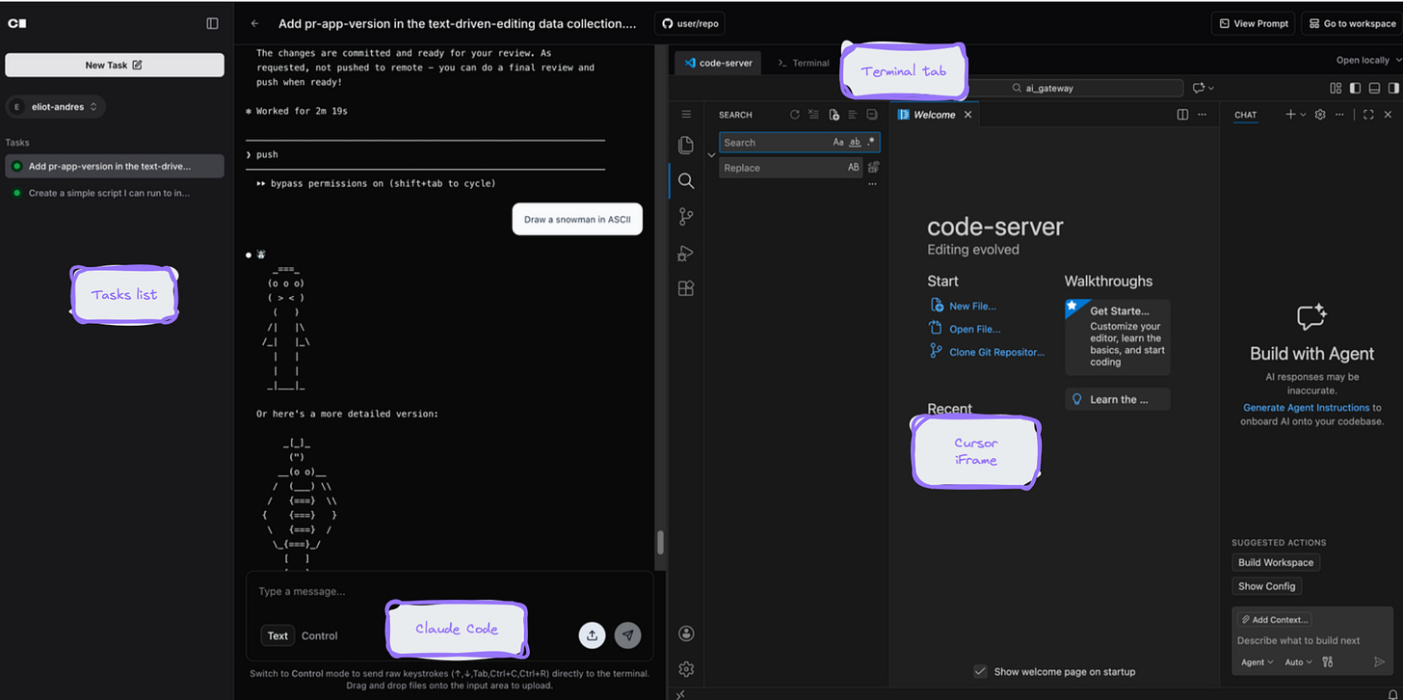Image resolution: width=1403 pixels, height=700 pixels.
Task: Split the Welcome editor to the right
Action: (x=1182, y=115)
